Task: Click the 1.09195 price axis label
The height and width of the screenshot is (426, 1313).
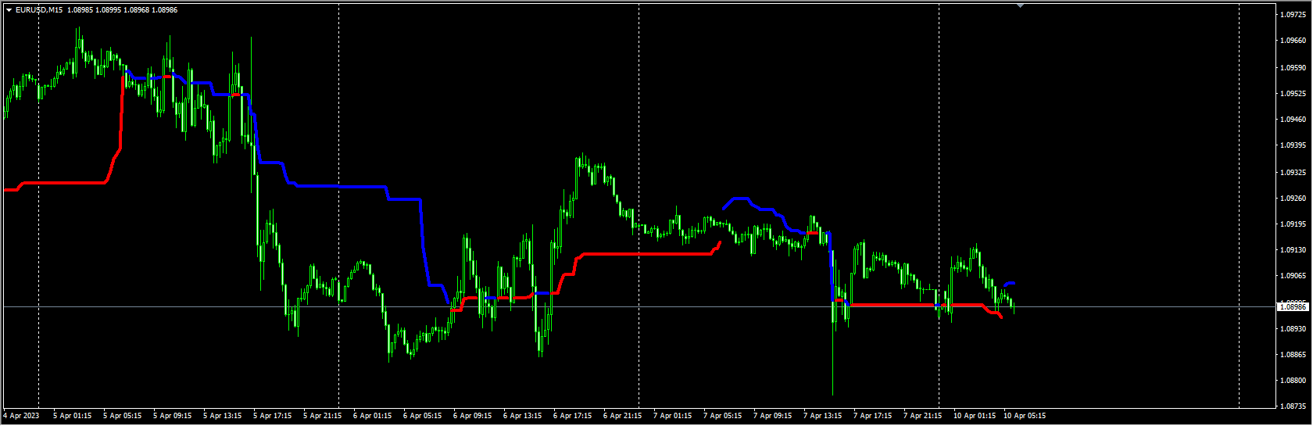Action: tap(1293, 224)
